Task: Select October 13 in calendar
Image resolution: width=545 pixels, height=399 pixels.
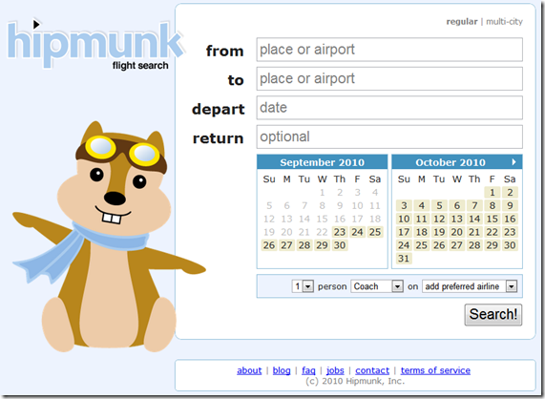Action: tap(457, 219)
